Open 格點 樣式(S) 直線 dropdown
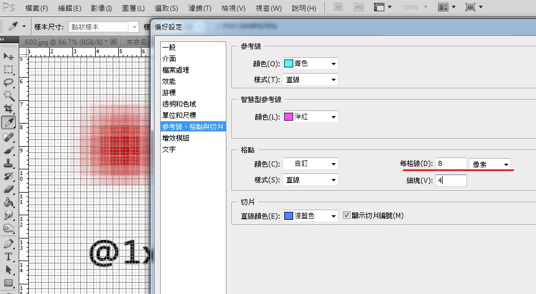This screenshot has width=536, height=294. point(310,180)
